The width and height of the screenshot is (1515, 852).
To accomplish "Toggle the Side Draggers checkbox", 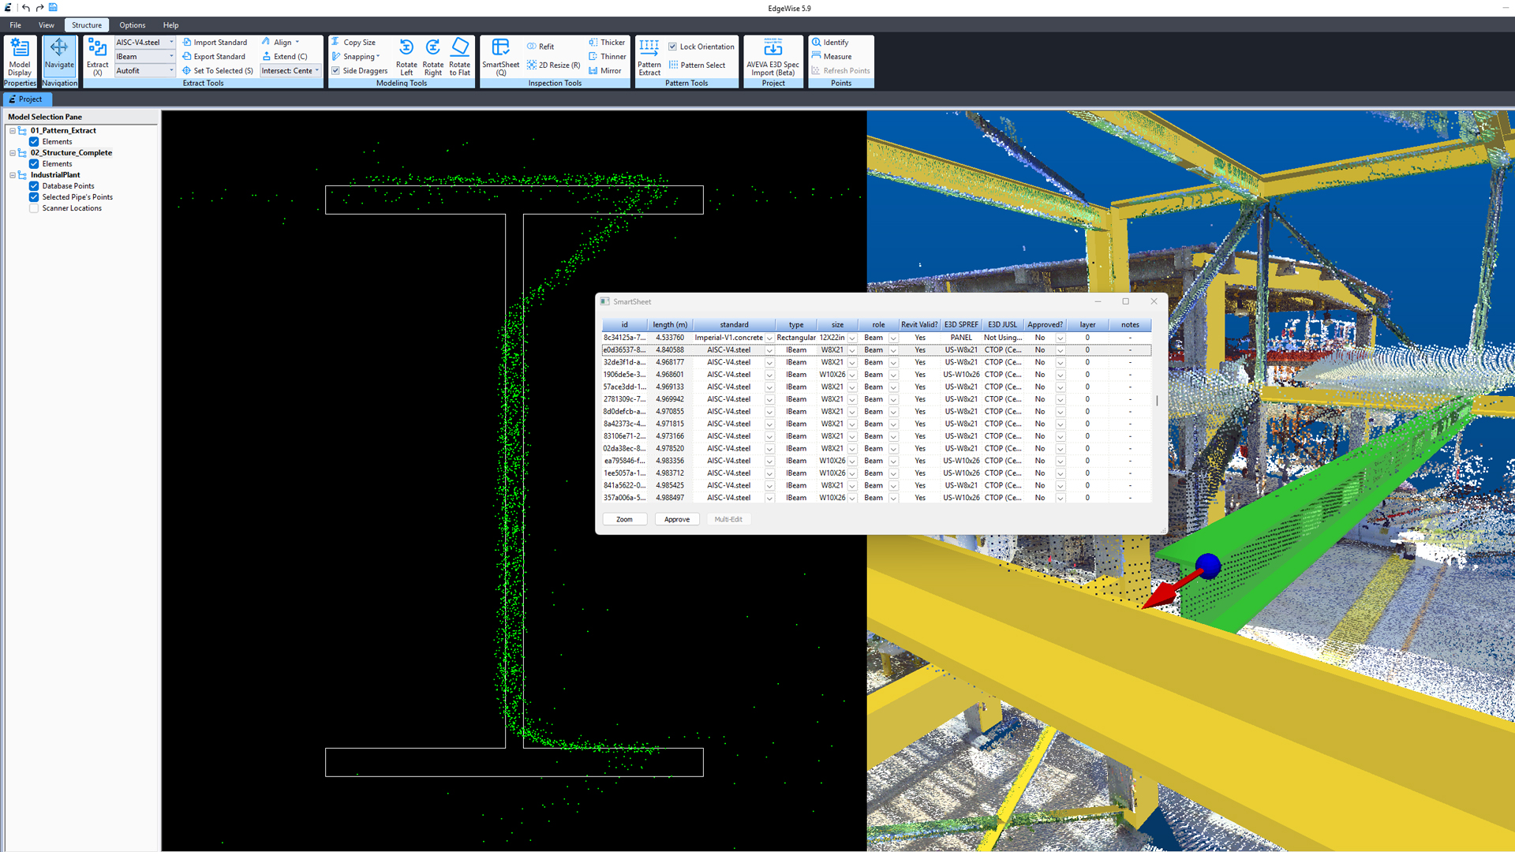I will tap(335, 70).
